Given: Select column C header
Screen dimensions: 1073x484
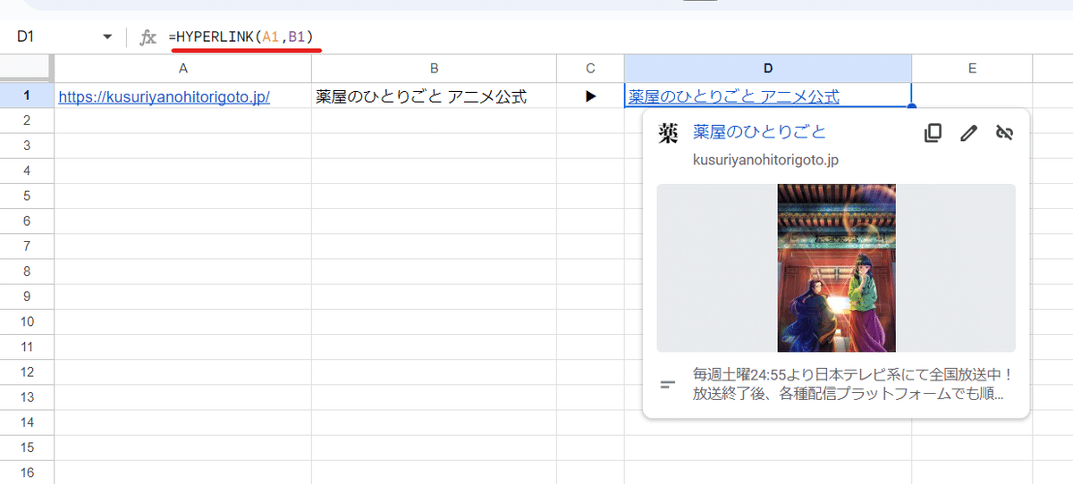Looking at the screenshot, I should pyautogui.click(x=590, y=69).
